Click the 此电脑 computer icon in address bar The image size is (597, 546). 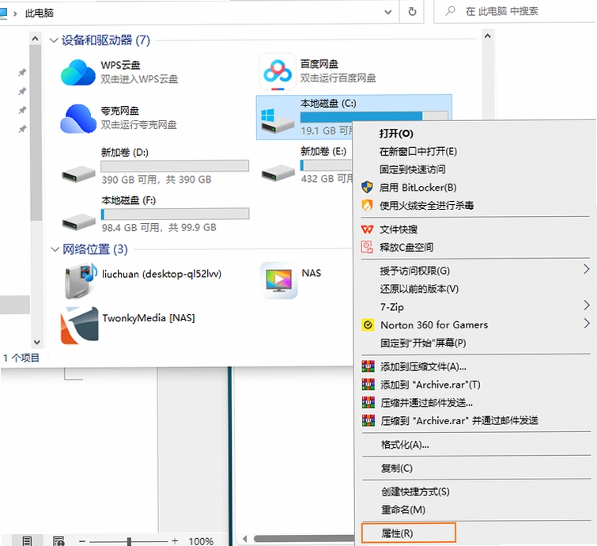tap(3, 13)
